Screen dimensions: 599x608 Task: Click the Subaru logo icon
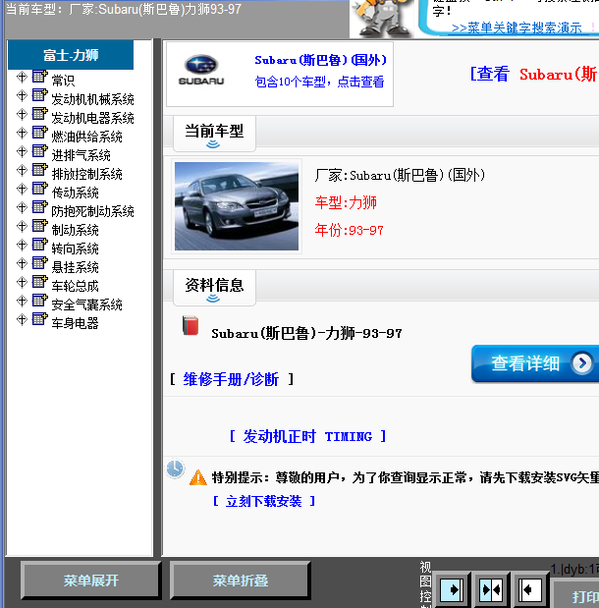coord(201,70)
